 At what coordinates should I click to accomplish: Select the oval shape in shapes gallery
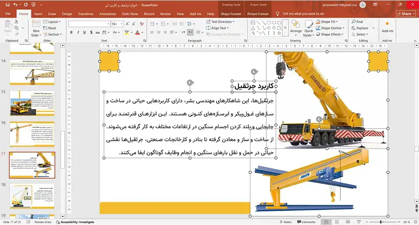point(274,23)
